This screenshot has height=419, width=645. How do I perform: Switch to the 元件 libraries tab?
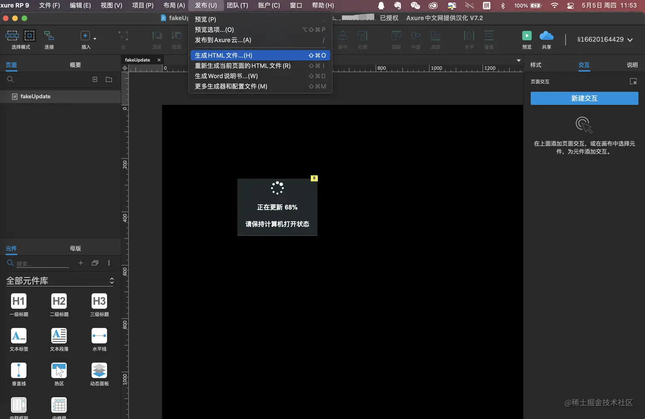[11, 249]
